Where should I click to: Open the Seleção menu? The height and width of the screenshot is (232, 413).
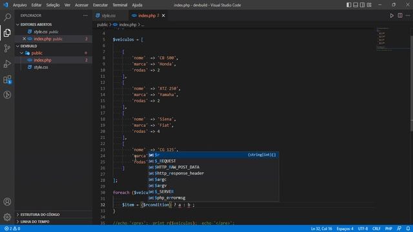coord(53,5)
